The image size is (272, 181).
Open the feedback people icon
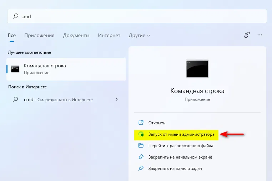pos(247,35)
